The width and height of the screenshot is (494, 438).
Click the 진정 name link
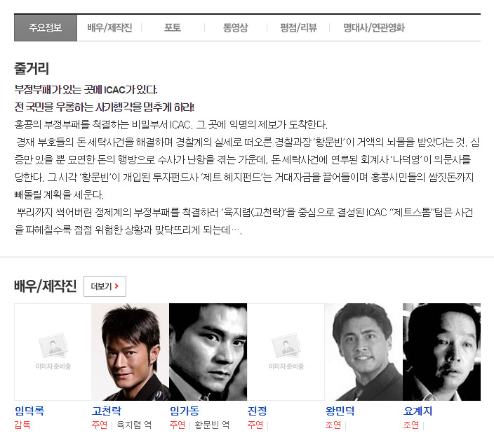[x=257, y=411]
